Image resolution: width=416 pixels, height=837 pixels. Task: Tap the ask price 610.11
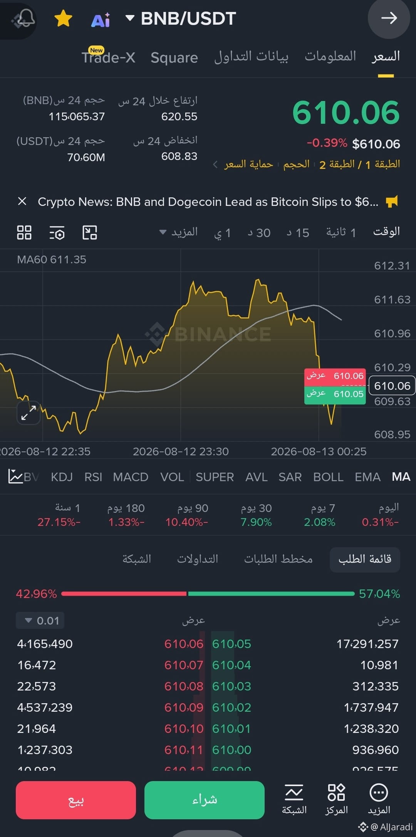coord(184,749)
